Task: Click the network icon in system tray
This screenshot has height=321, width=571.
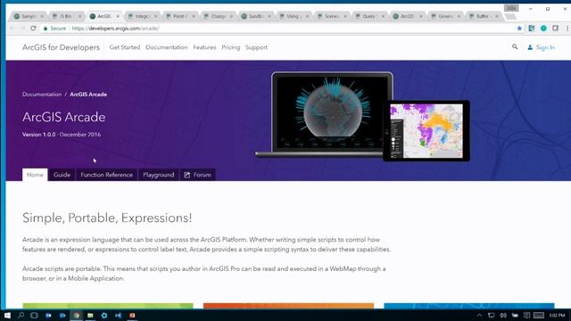Action: coord(491,315)
